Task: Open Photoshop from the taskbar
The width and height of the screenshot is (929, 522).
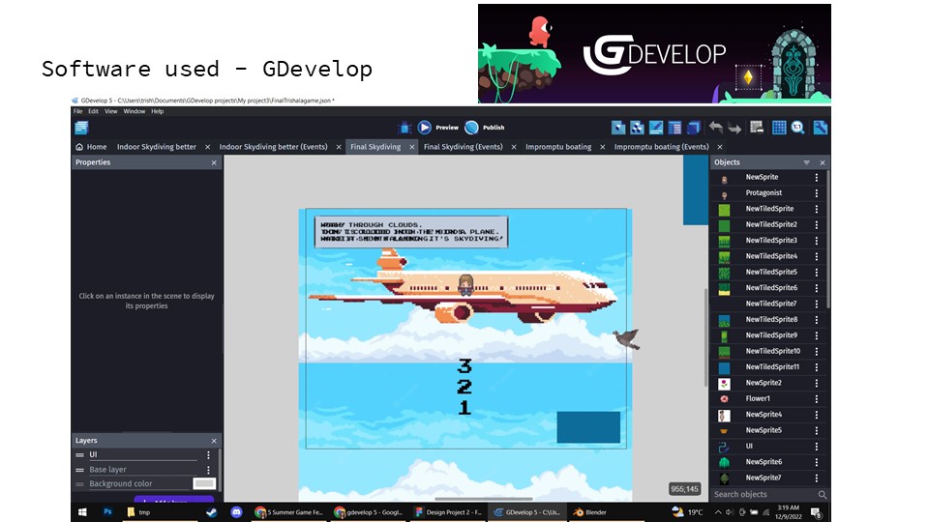Action: (x=107, y=512)
